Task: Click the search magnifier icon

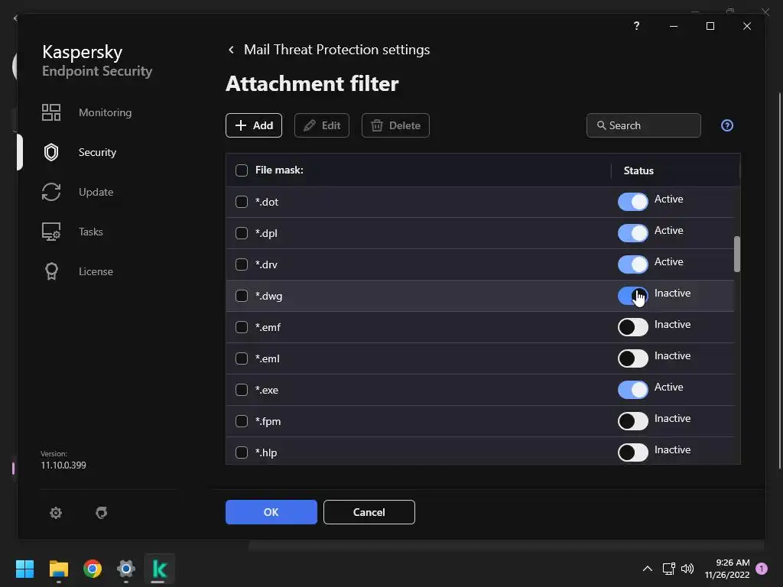Action: coord(601,125)
